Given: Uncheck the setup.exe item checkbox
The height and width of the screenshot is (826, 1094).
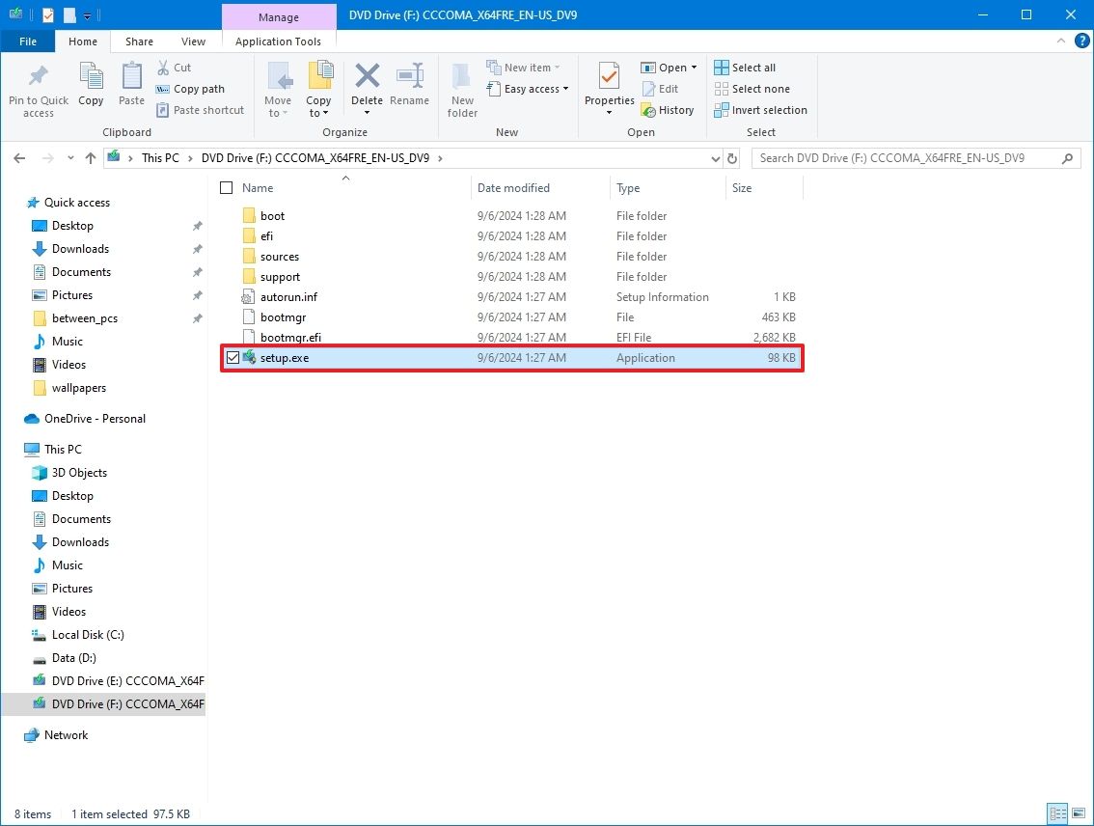Looking at the screenshot, I should (x=233, y=357).
